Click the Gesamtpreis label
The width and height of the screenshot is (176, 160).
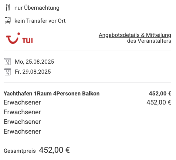(x=20, y=151)
